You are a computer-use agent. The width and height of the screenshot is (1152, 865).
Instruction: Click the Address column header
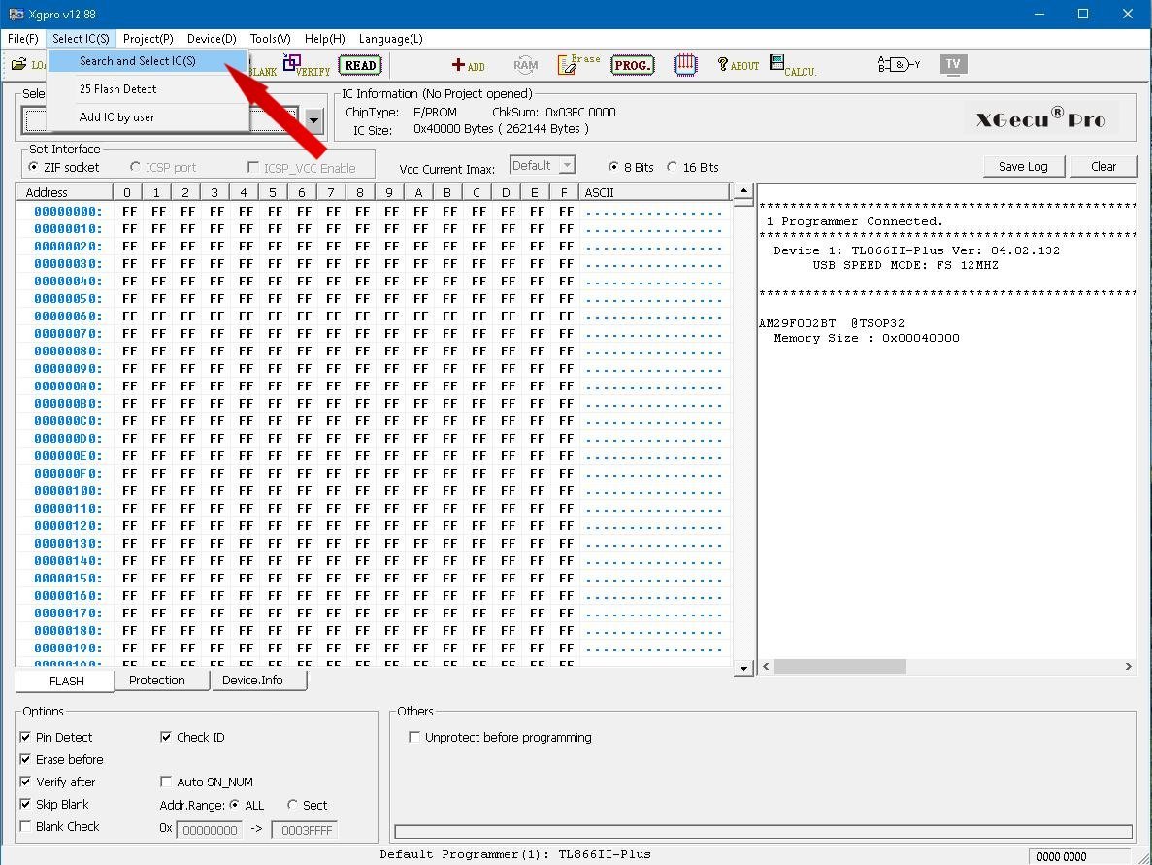[x=65, y=192]
